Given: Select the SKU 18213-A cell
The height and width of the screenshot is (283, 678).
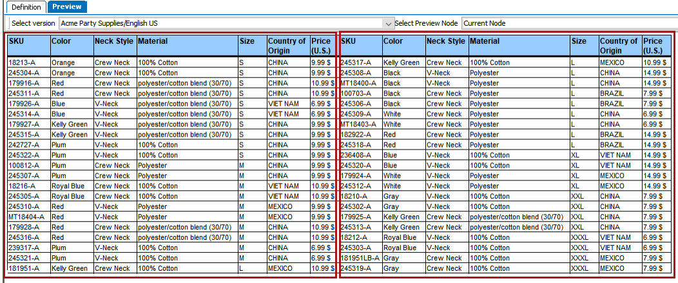Looking at the screenshot, I should [x=28, y=63].
